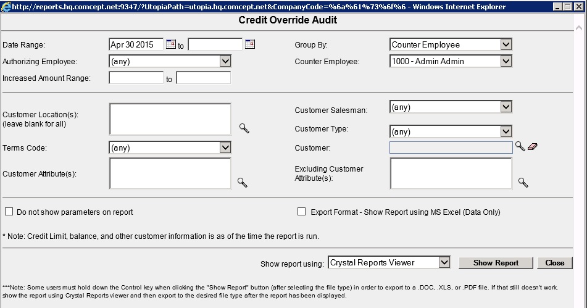Click the Close button
This screenshot has height=308, width=587.
554,262
